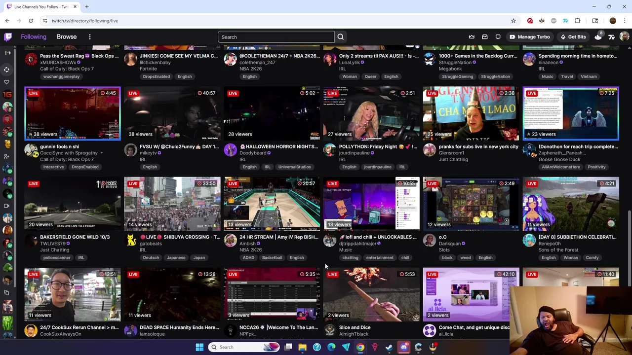Open Steam from the taskbar

point(389,347)
